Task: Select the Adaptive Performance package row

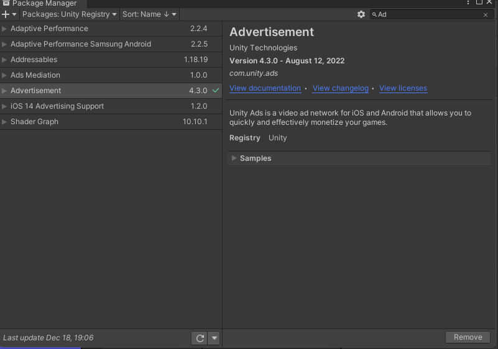Action: [111, 29]
